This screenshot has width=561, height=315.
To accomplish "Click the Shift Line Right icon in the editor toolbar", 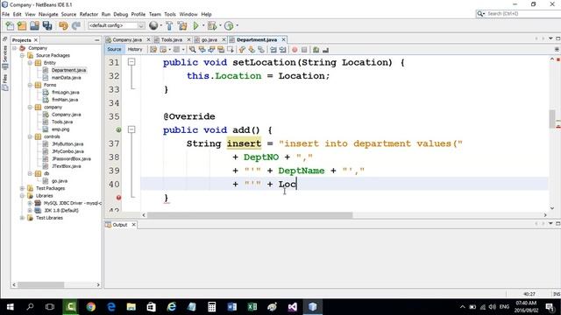I will click(x=282, y=50).
